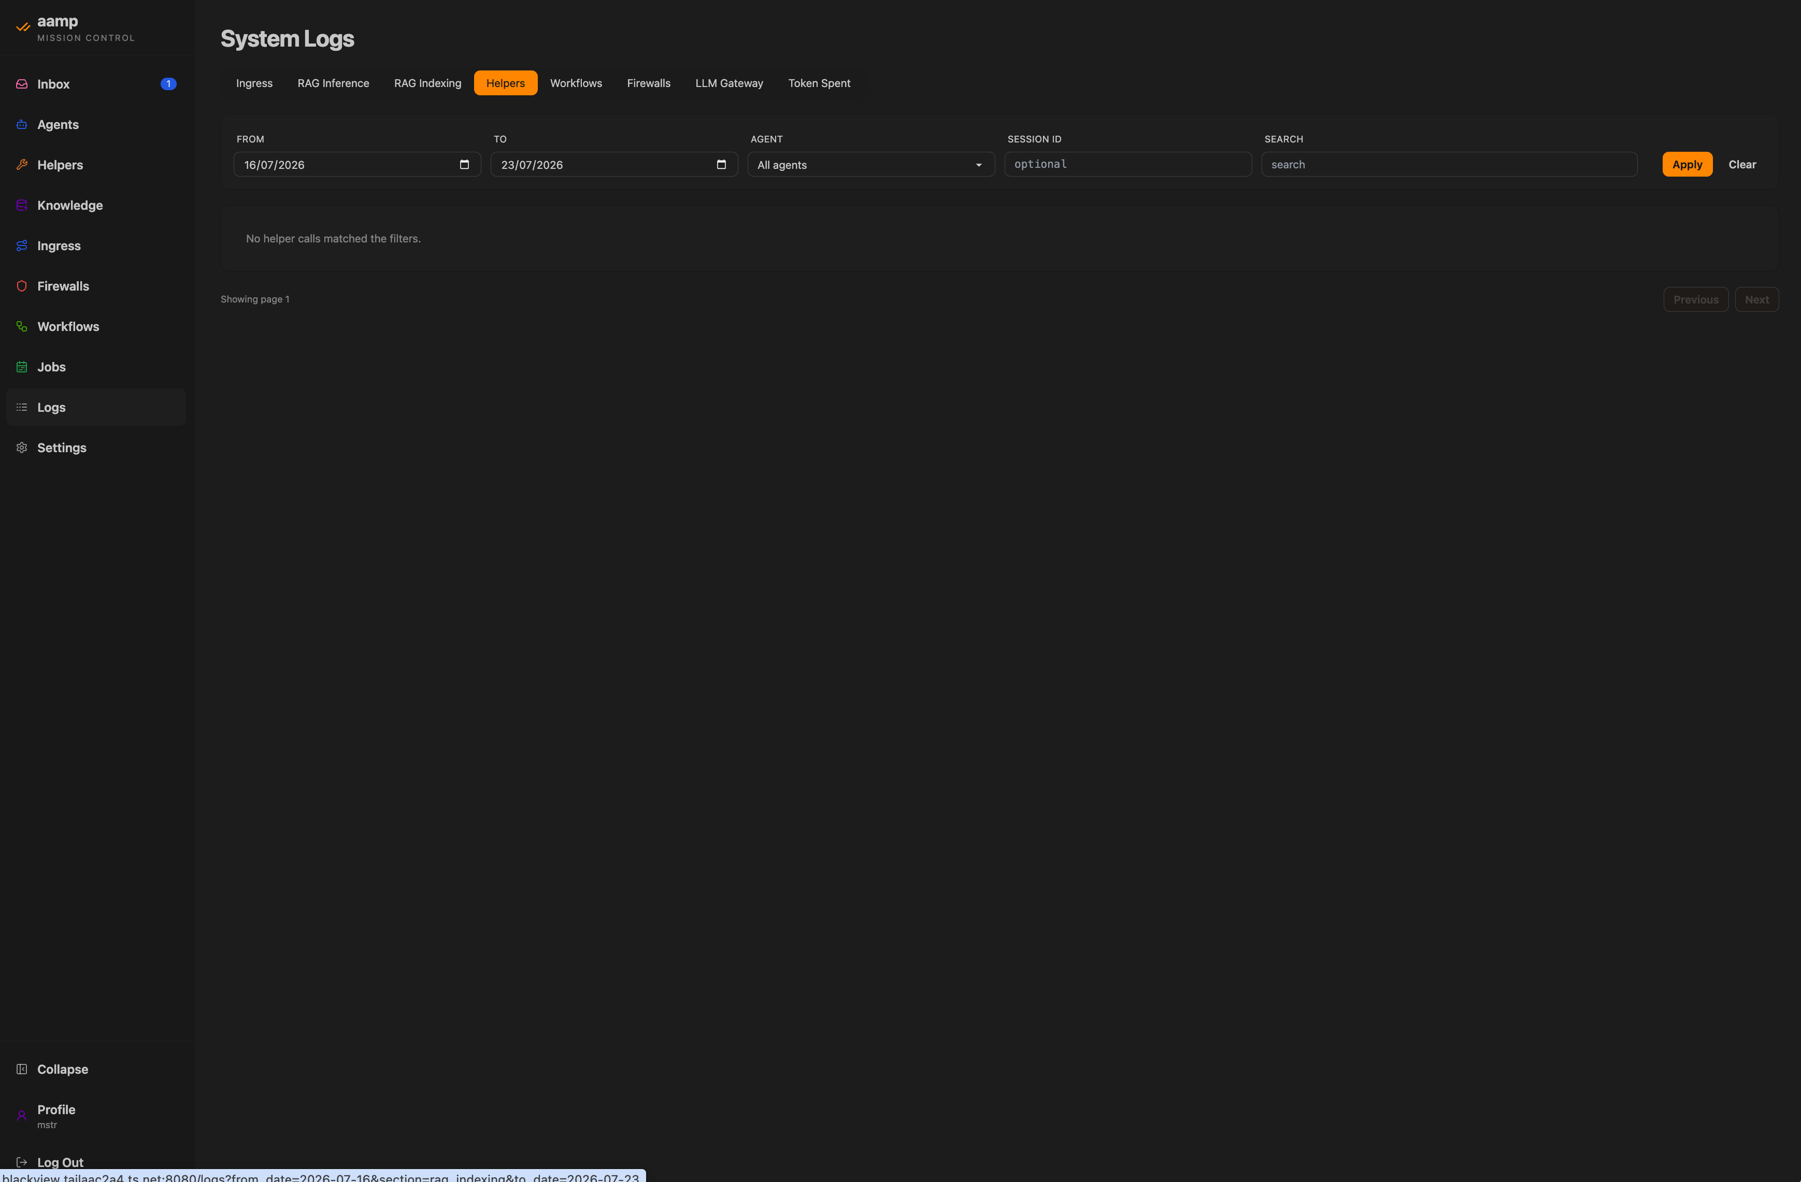Viewport: 1801px width, 1182px height.
Task: Expand the All agents dropdown
Action: click(x=871, y=164)
